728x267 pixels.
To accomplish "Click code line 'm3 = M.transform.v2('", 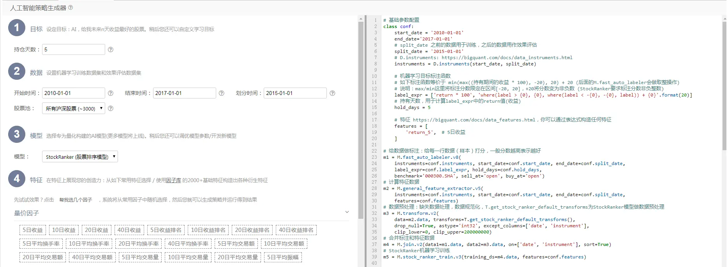I will 411,213.
